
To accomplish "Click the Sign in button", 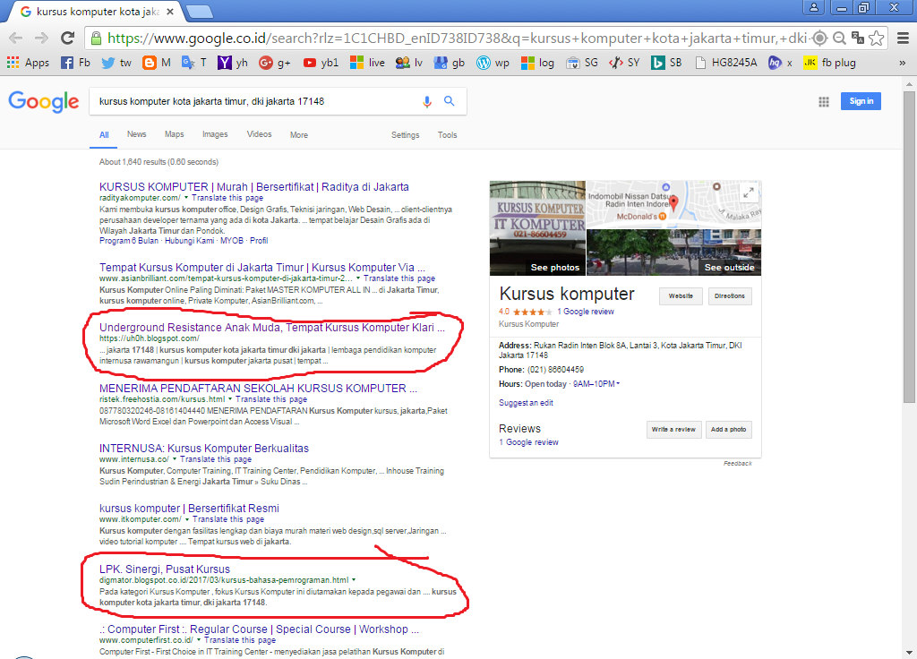I will click(x=861, y=101).
